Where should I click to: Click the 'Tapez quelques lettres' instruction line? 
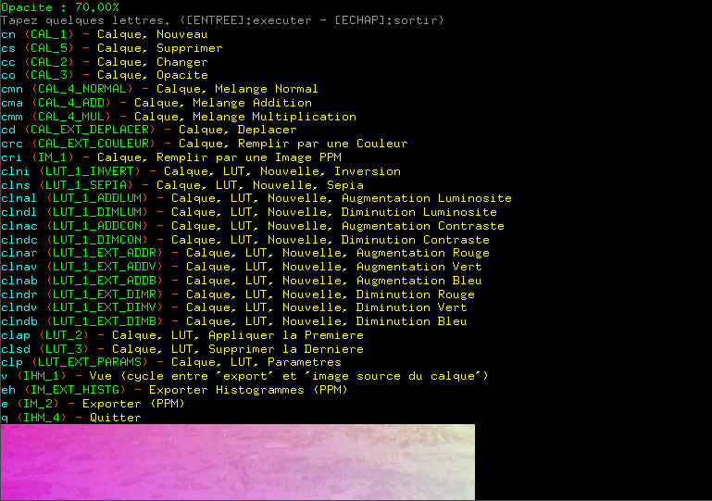coord(222,21)
